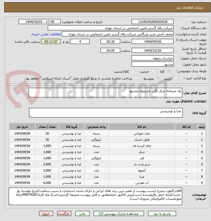
Task: Click the شکر item cell
Action: (142, 152)
